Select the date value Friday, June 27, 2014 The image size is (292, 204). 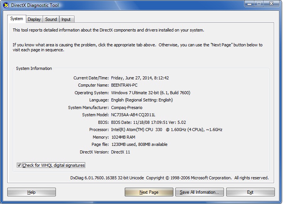pos(140,78)
